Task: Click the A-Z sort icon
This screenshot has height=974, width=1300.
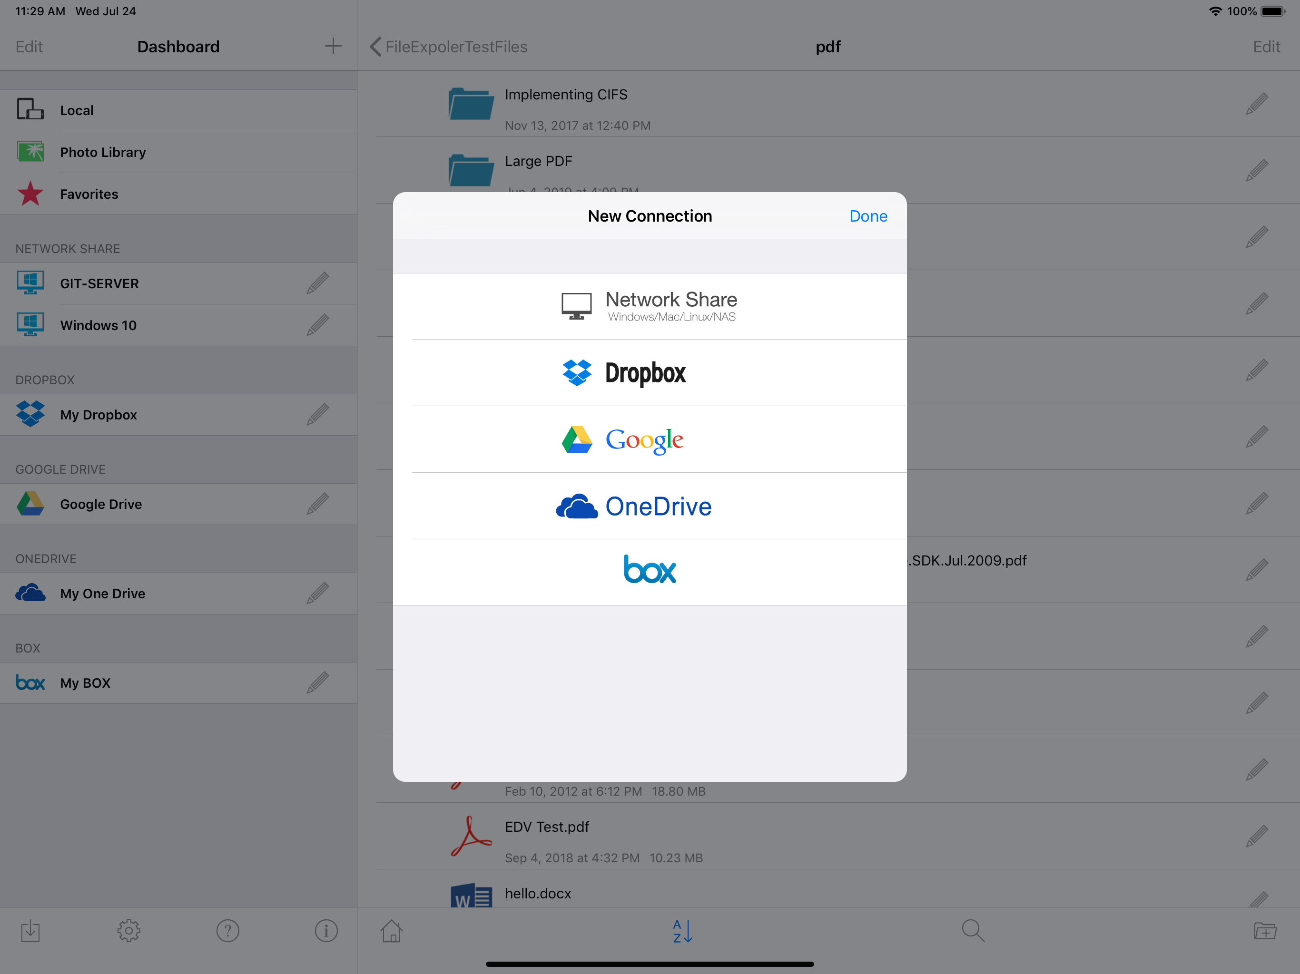Action: pyautogui.click(x=682, y=931)
